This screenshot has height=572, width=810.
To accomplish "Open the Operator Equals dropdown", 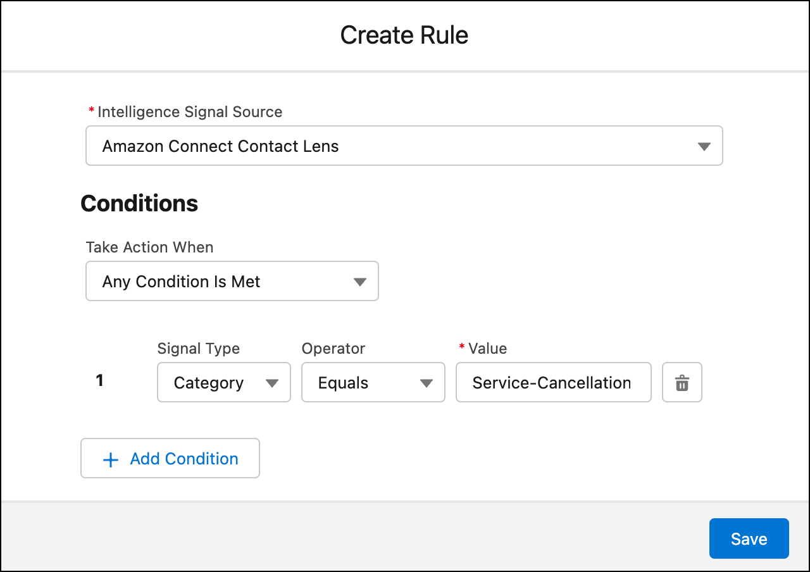I will point(373,382).
